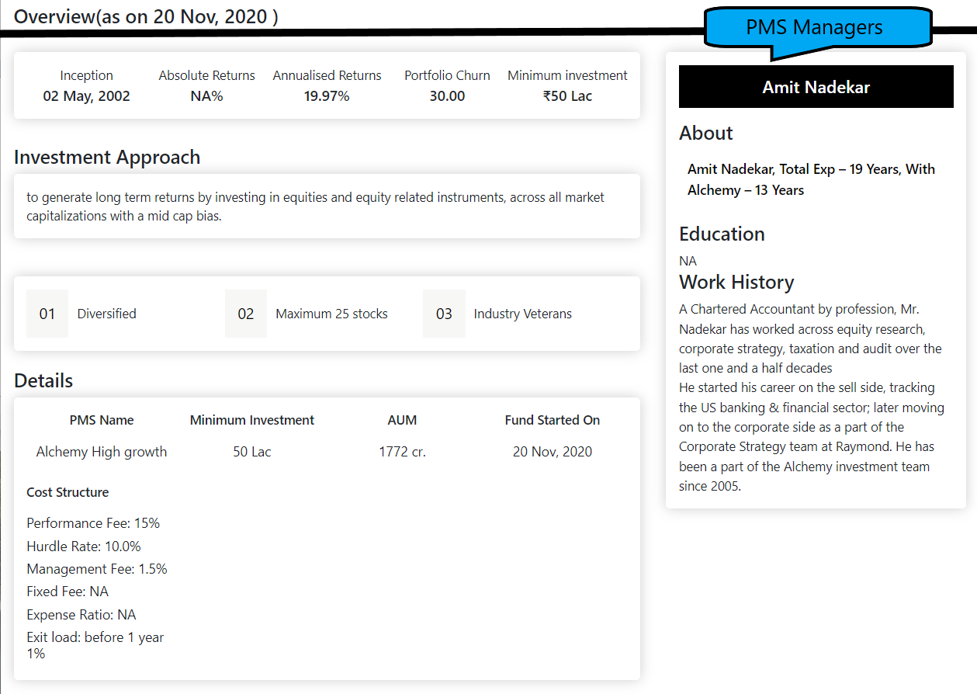This screenshot has width=977, height=694.
Task: Click the 01 number box
Action: click(47, 314)
